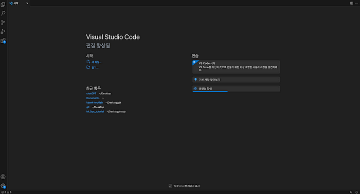
Task: Click the 최근 항목 heading
Action: pyautogui.click(x=93, y=88)
